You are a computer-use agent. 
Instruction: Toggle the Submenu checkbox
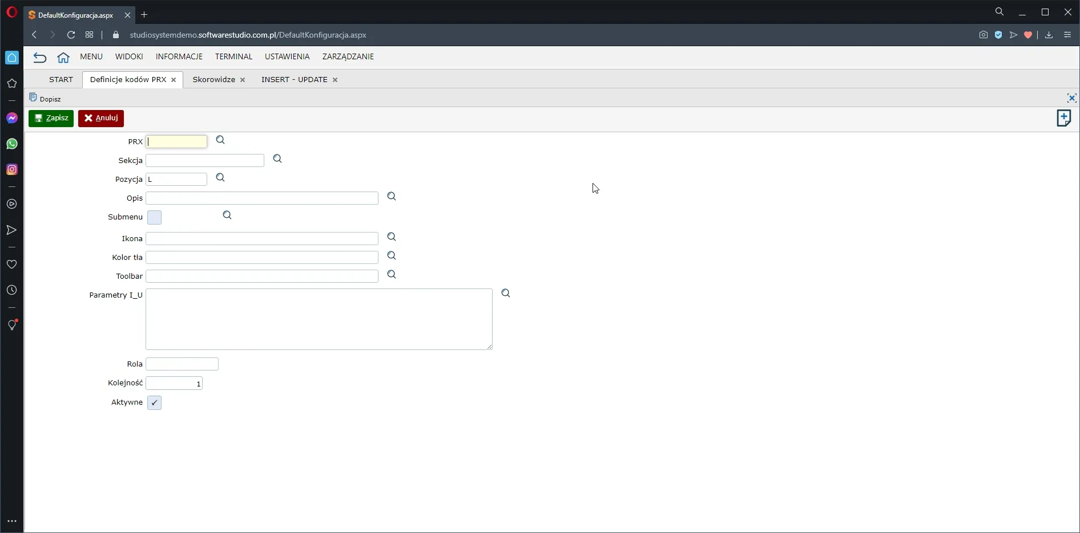coord(154,217)
